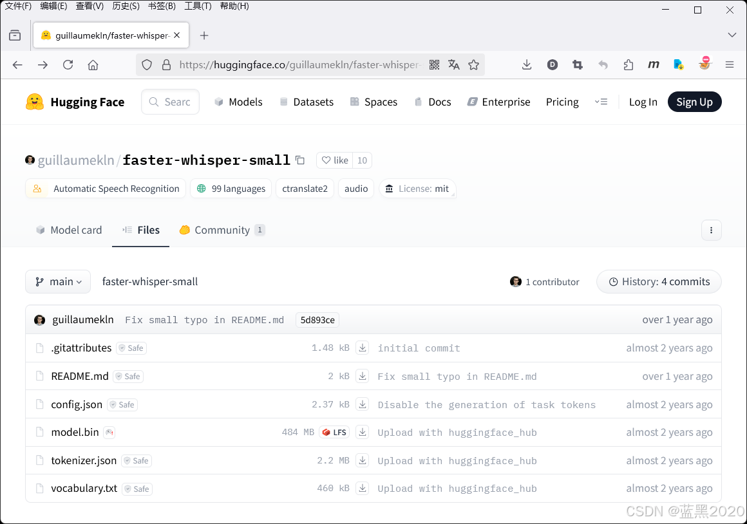The height and width of the screenshot is (524, 747).
Task: Open the vocabulary.txt file
Action: (x=84, y=488)
